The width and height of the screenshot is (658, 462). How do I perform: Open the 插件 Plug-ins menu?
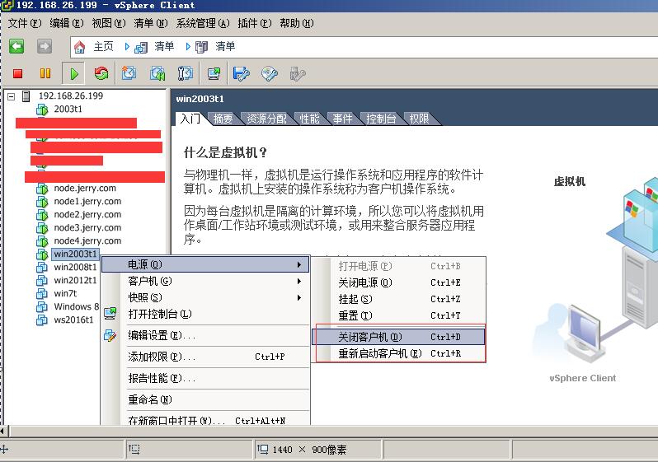click(x=255, y=23)
